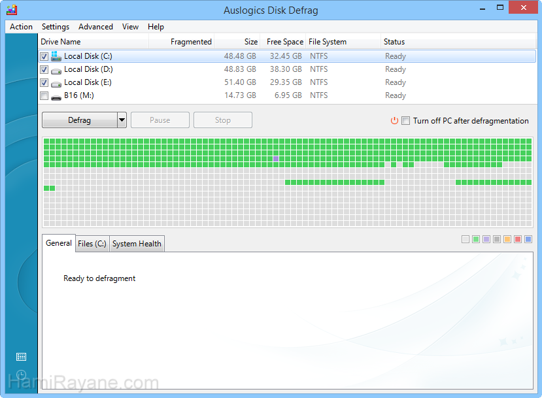
Task: Sort by File System column header
Action: point(343,41)
